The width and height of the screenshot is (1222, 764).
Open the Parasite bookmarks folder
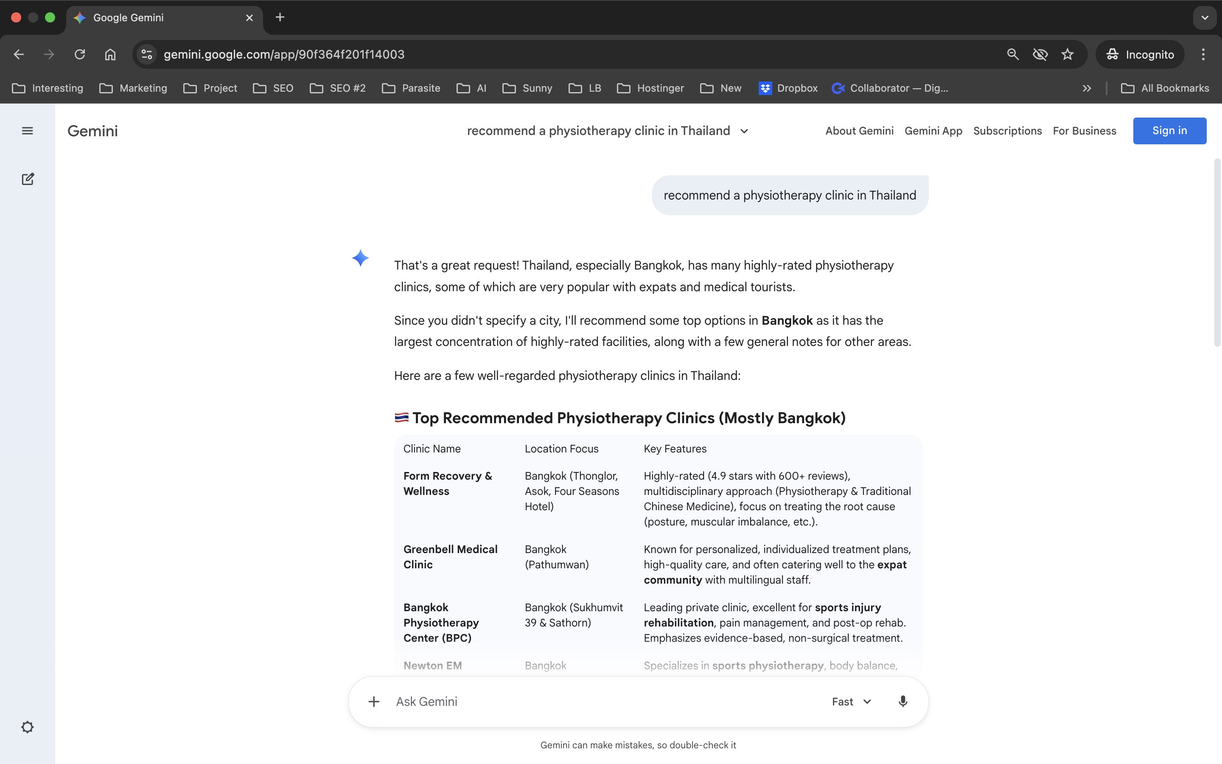pos(411,88)
